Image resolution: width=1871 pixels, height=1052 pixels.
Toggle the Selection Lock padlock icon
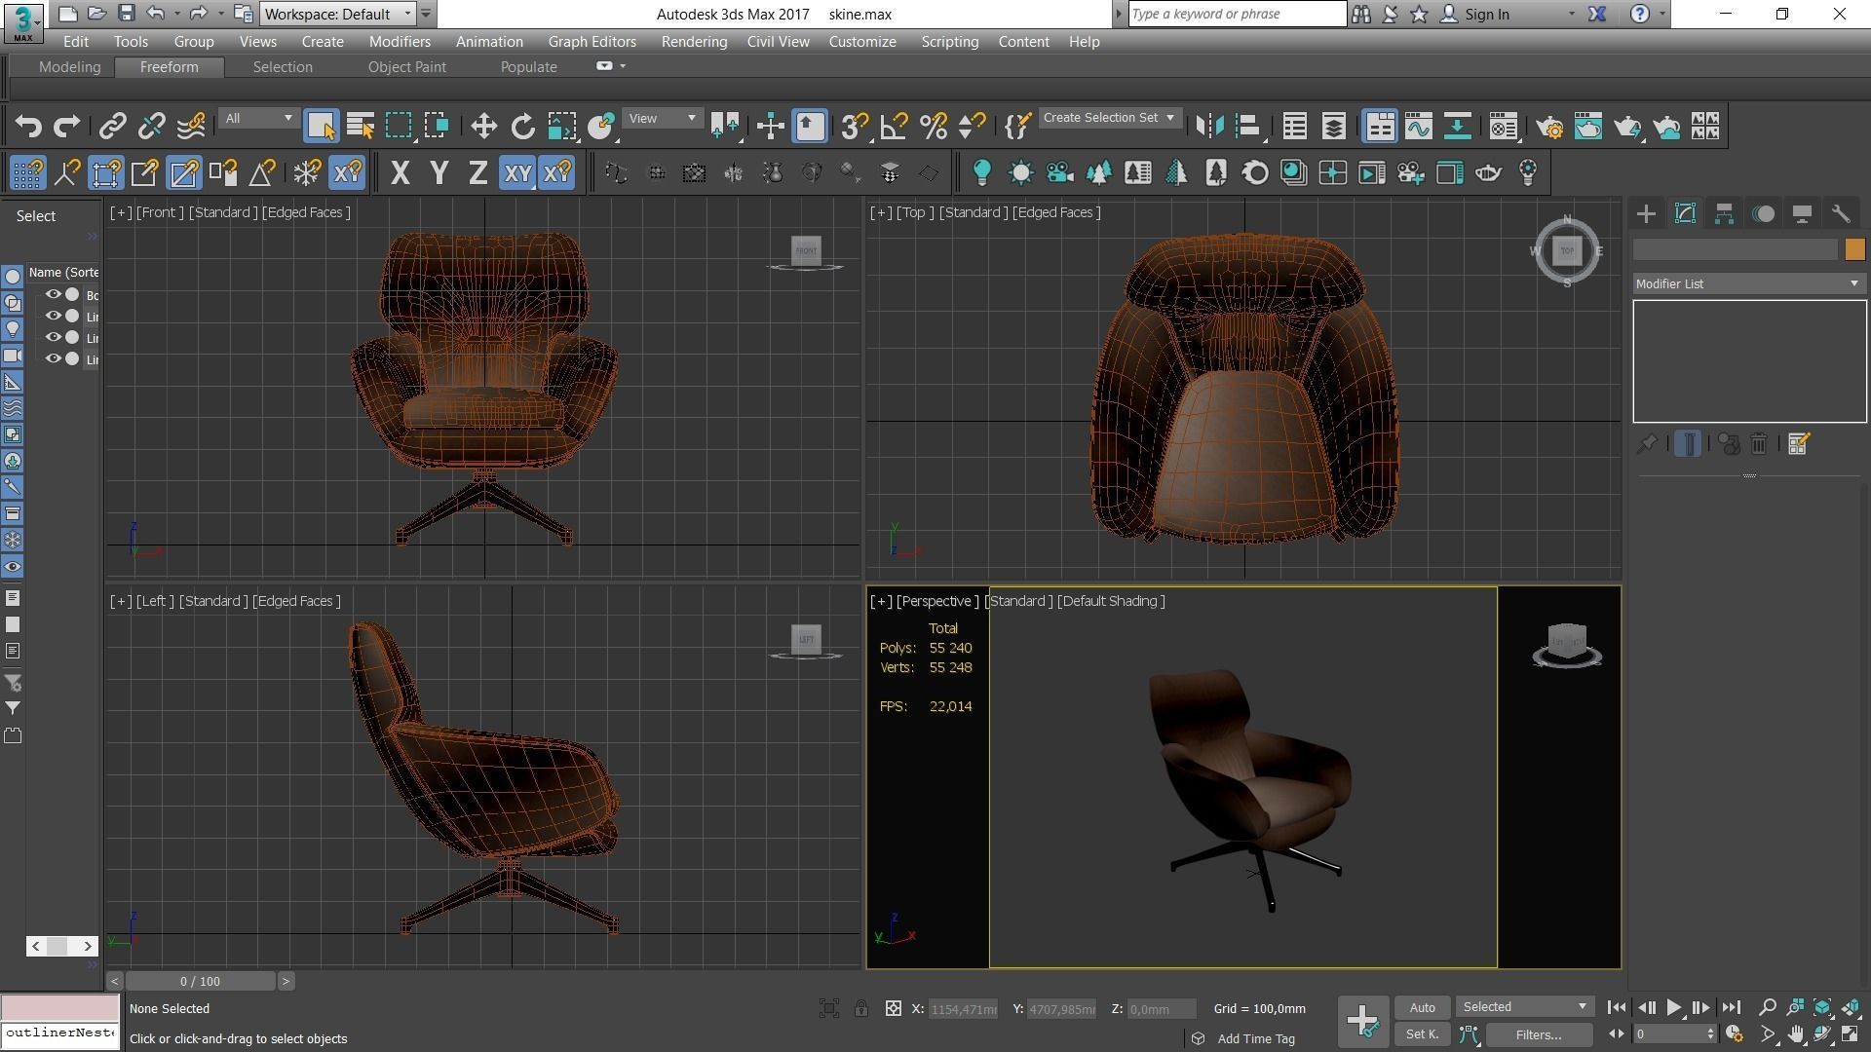click(861, 1009)
